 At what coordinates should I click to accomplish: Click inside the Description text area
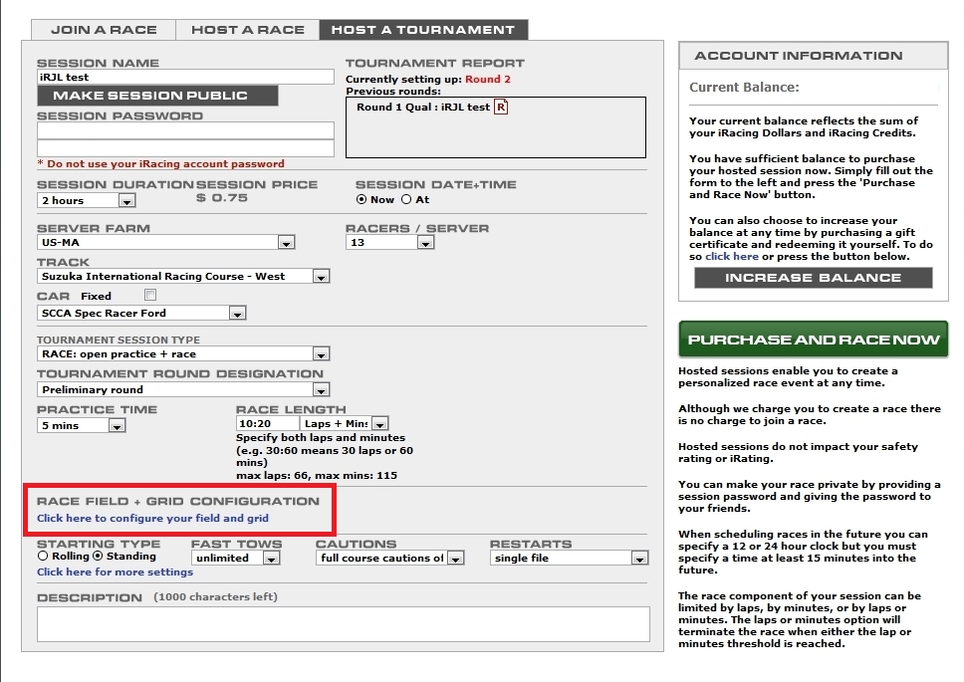(x=343, y=624)
